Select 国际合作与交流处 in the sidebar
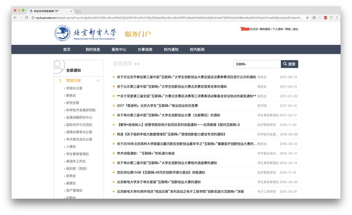352x215 pixels. pos(79,125)
